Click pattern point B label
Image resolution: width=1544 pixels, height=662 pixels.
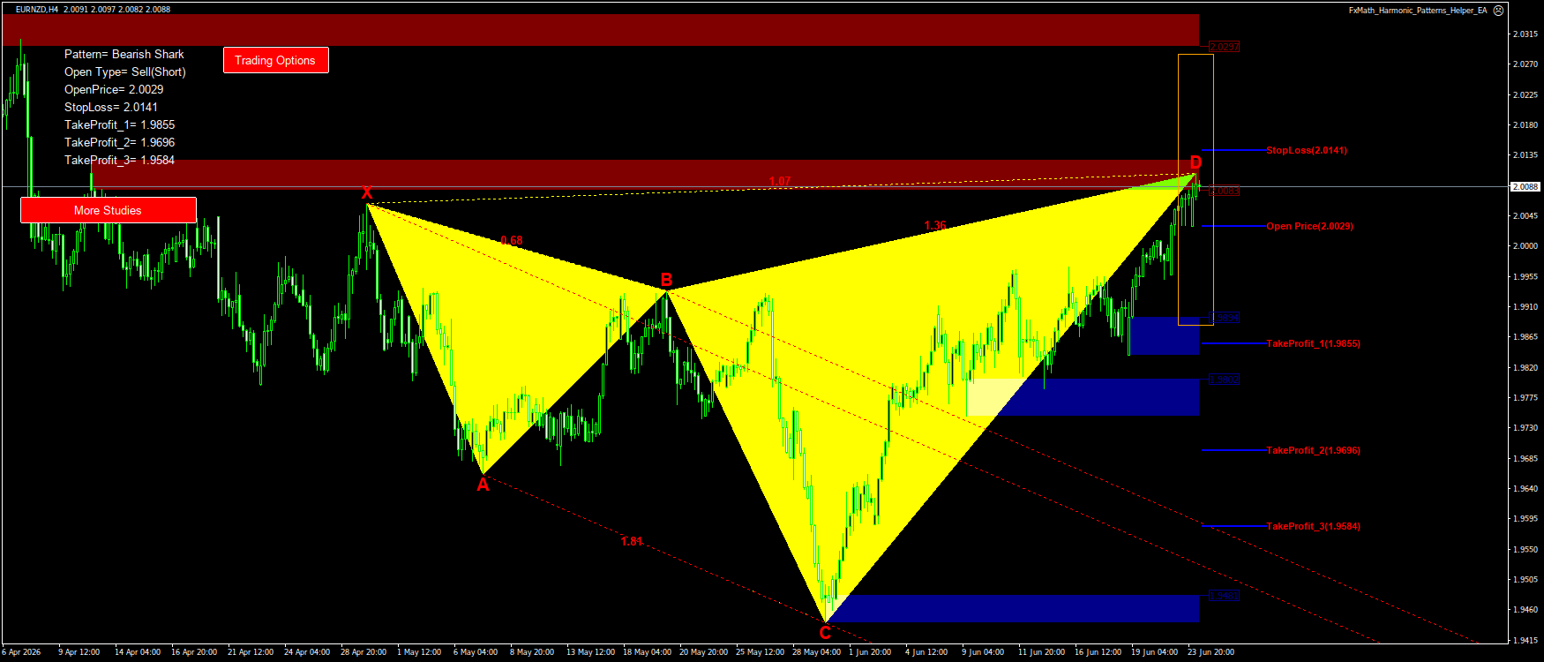tap(667, 280)
